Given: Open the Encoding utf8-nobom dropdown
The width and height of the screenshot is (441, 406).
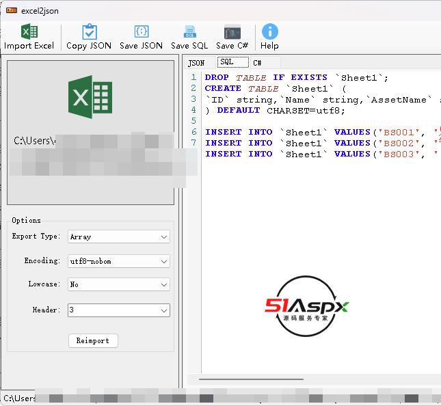Looking at the screenshot, I should [118, 261].
